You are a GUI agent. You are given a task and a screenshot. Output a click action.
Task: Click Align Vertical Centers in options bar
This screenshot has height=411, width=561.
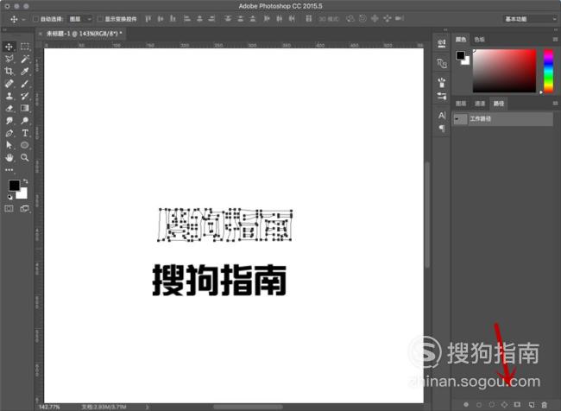point(161,19)
